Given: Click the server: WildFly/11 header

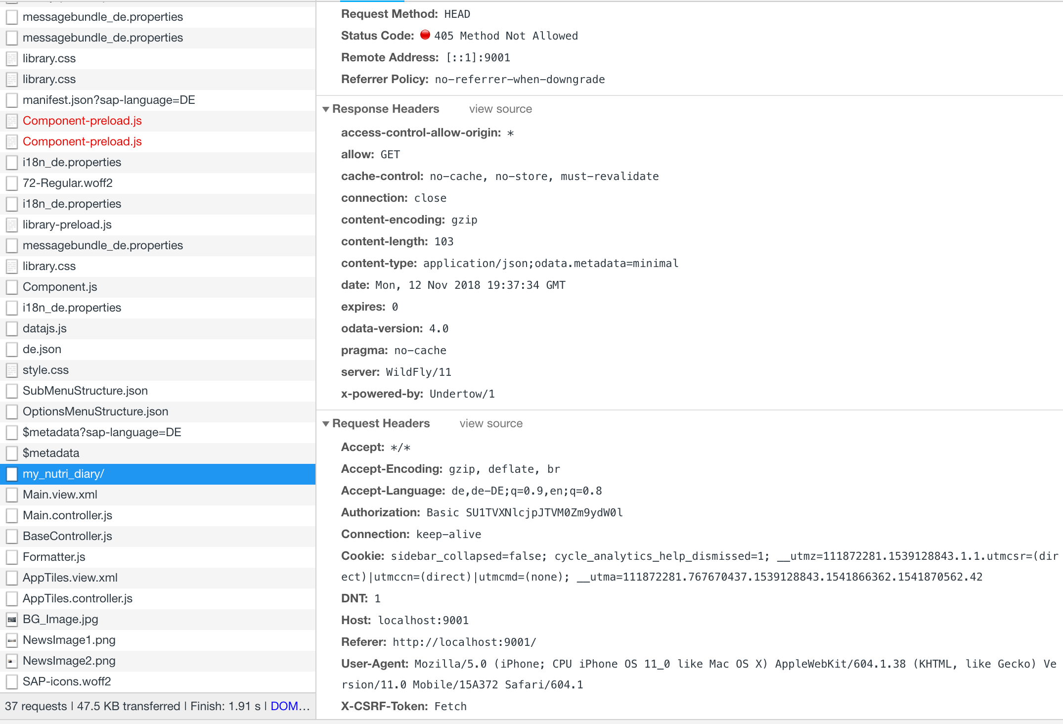Looking at the screenshot, I should pyautogui.click(x=396, y=372).
